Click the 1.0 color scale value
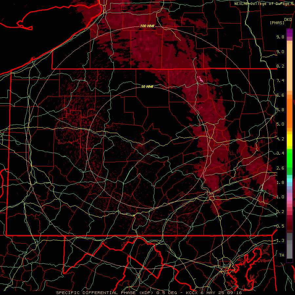295x295 pixels. (x=280, y=197)
